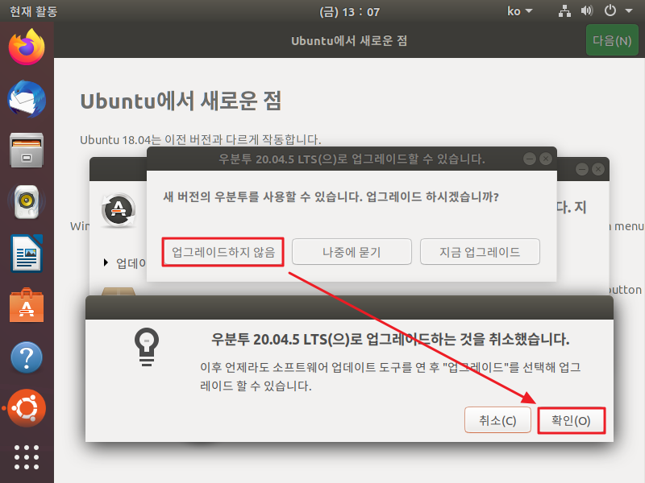Click the power icon in top bar
Viewport: 645px width, 483px height.
(x=610, y=10)
